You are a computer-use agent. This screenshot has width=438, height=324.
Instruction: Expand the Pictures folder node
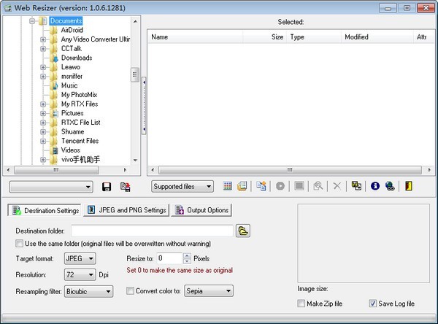(43, 113)
